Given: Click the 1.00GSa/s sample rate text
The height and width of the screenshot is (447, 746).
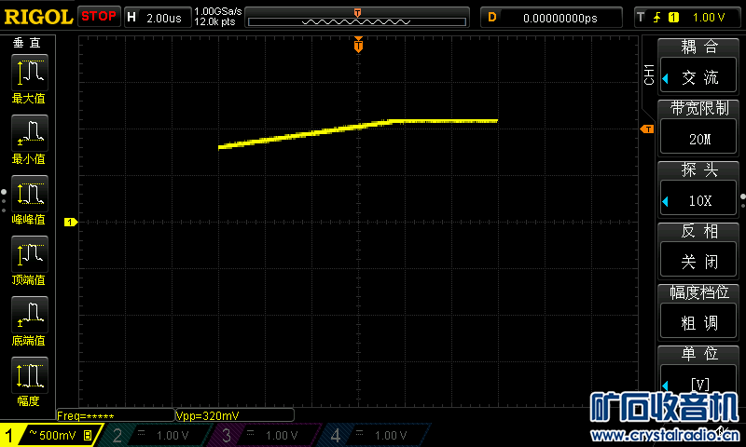Looking at the screenshot, I should pos(217,11).
